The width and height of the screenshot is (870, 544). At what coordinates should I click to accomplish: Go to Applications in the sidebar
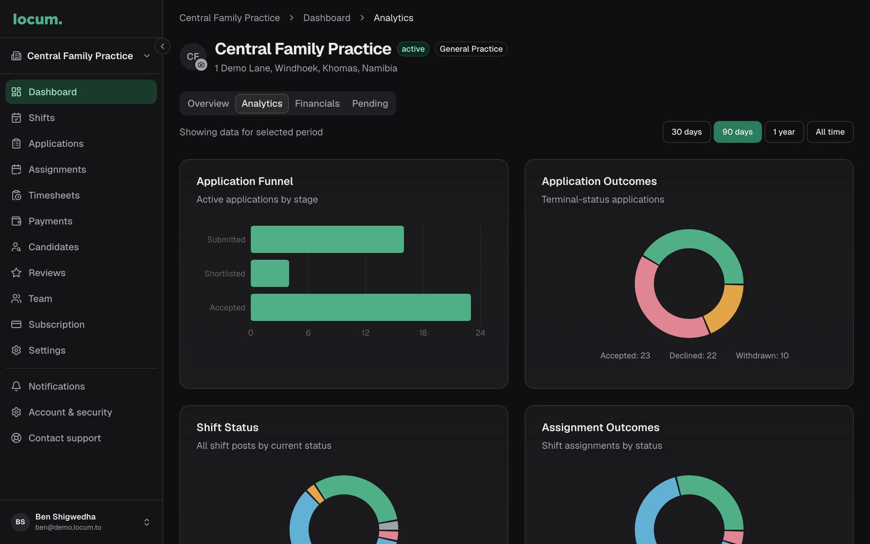click(x=81, y=144)
